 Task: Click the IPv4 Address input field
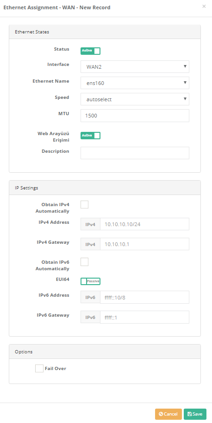click(x=145, y=224)
